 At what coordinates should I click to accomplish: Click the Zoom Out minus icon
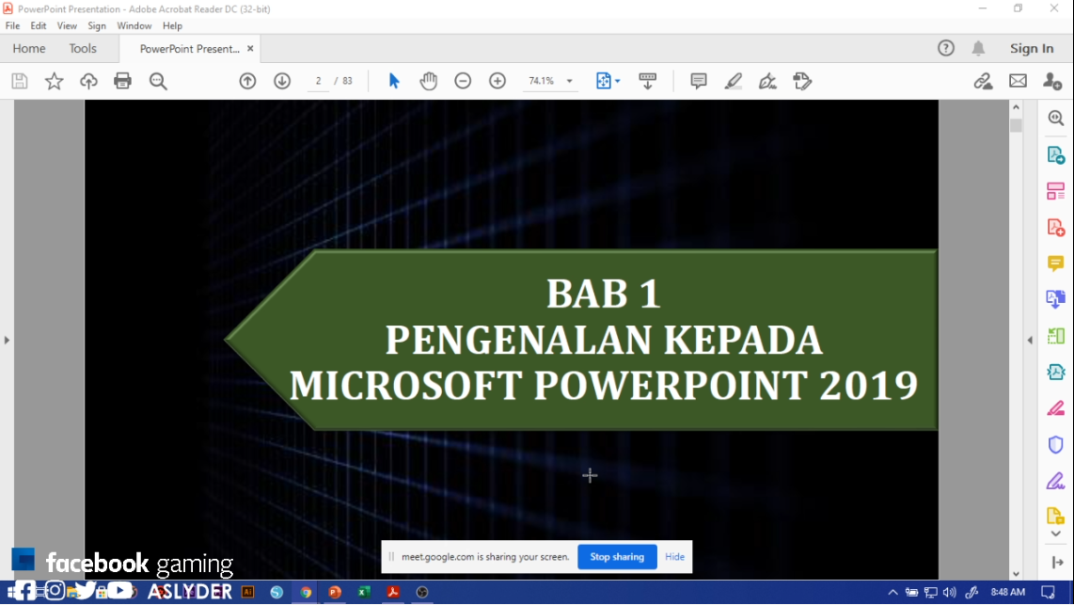click(x=463, y=81)
